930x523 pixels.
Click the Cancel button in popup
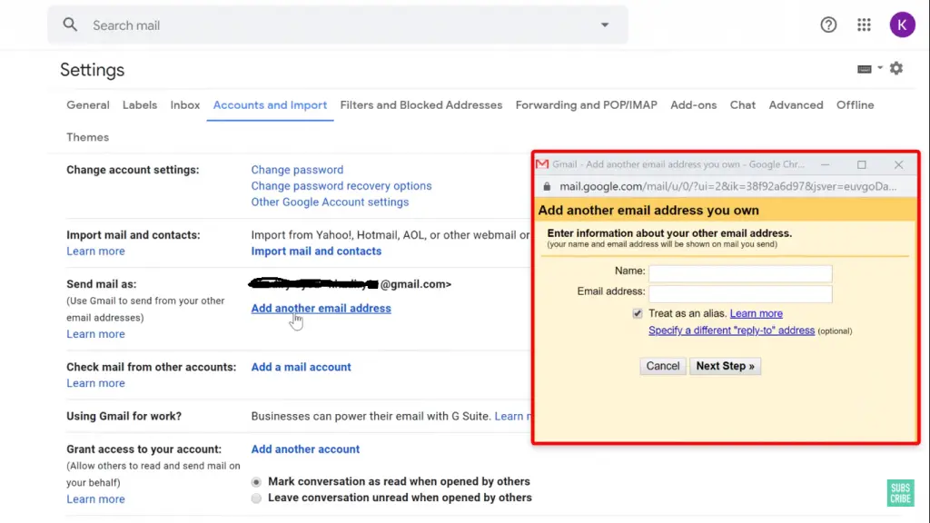[662, 366]
